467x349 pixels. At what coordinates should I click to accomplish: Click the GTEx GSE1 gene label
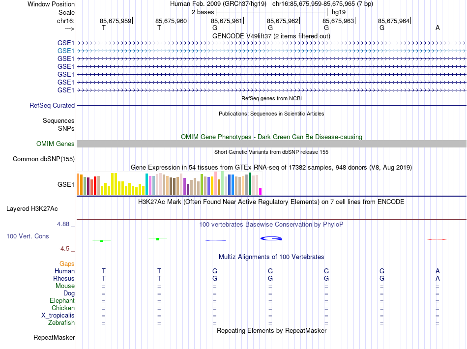pos(66,185)
